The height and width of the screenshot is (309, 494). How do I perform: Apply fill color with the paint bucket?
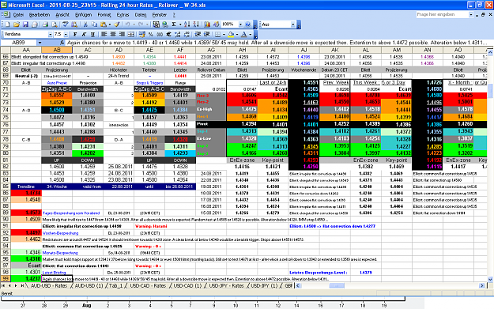tap(232, 34)
